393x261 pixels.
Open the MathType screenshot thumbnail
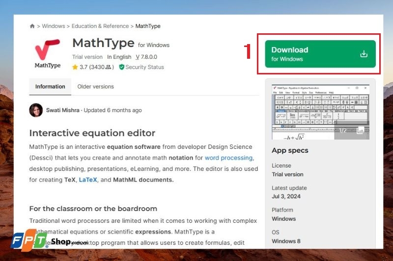[x=320, y=112]
